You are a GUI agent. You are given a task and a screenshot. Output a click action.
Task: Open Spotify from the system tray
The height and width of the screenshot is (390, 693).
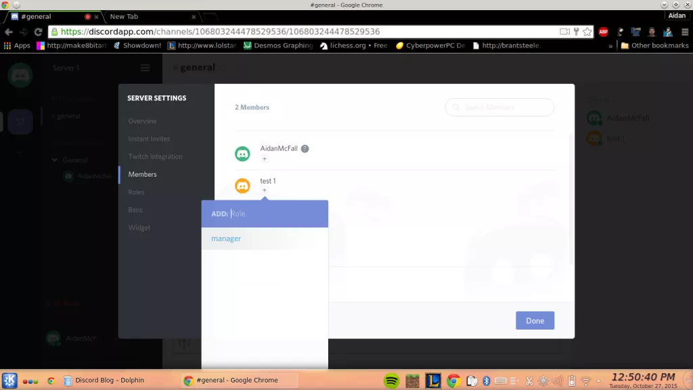pyautogui.click(x=391, y=381)
